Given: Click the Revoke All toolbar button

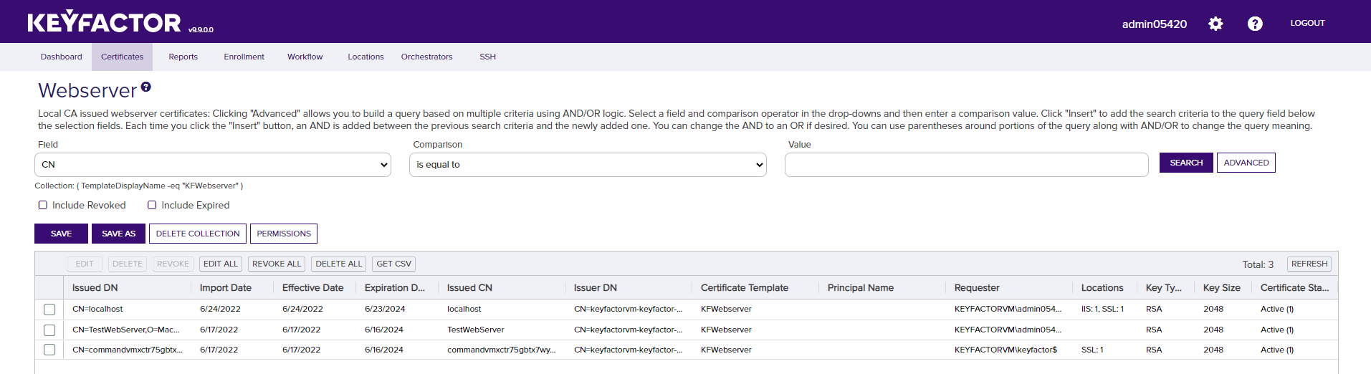Looking at the screenshot, I should [277, 264].
